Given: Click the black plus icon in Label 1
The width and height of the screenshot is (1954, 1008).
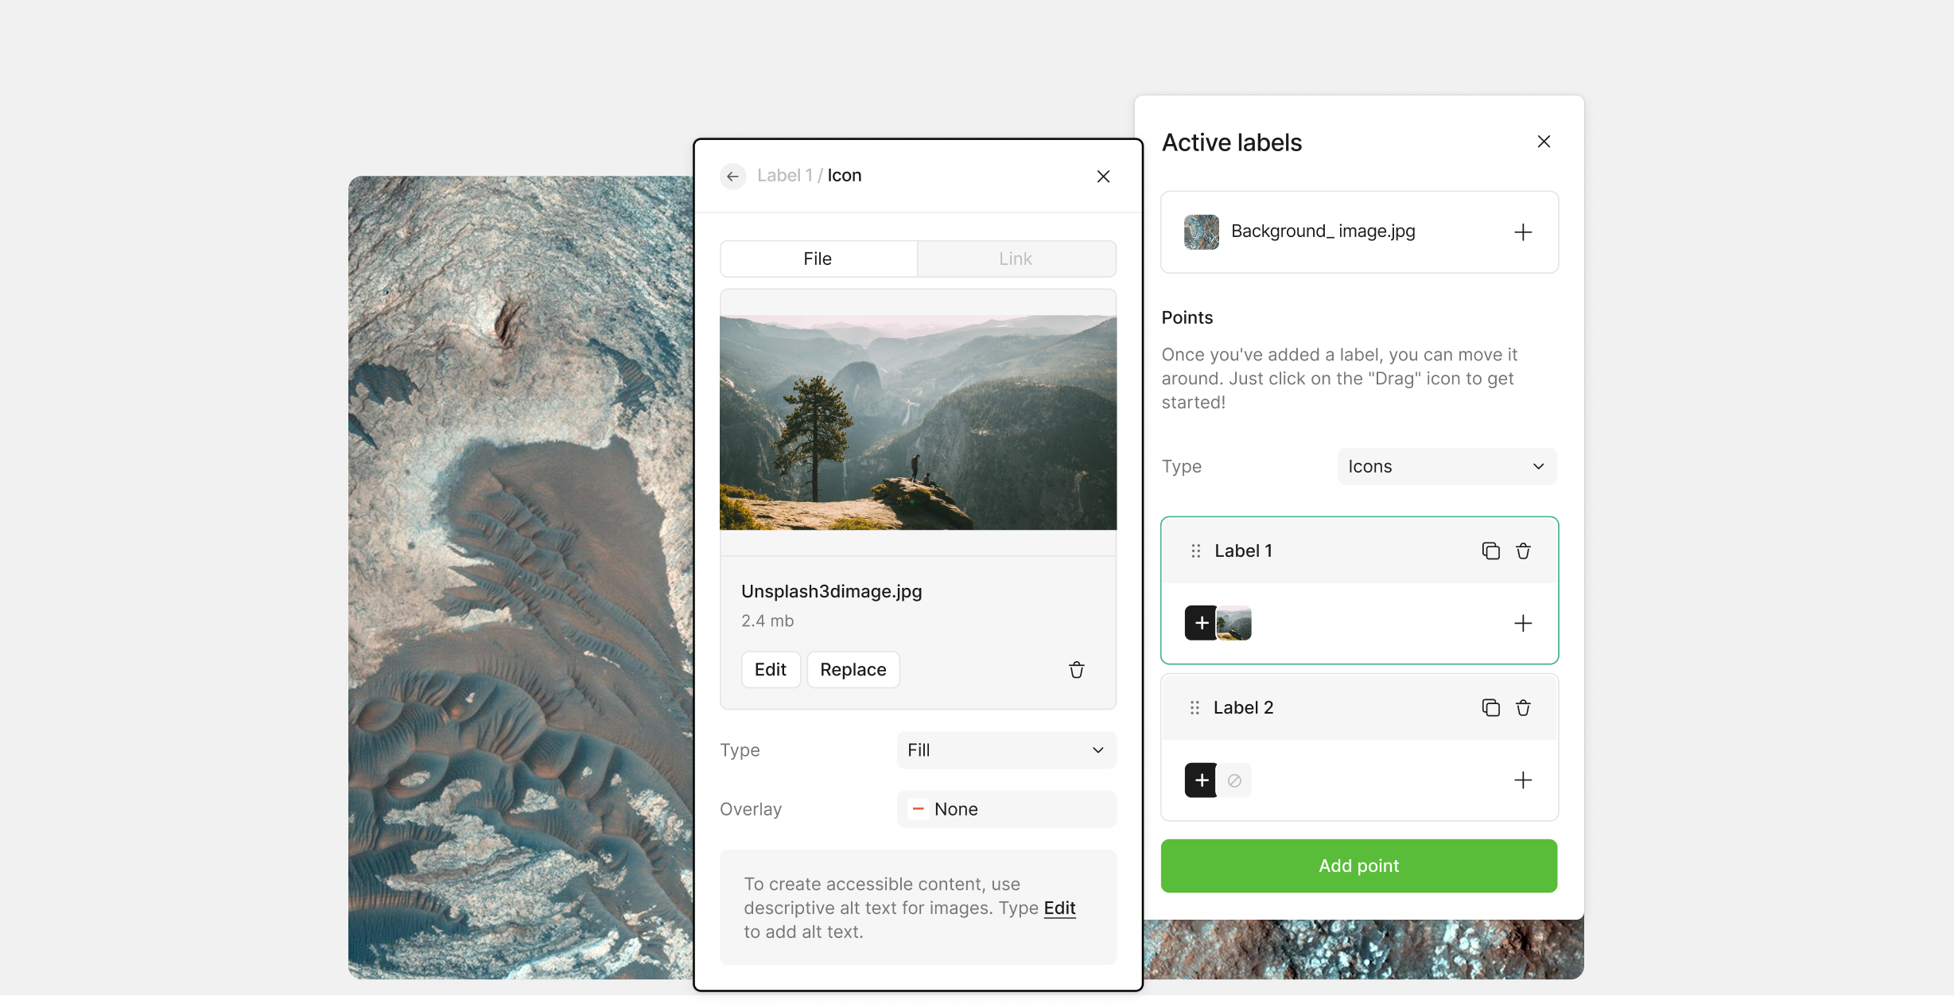Looking at the screenshot, I should [1201, 623].
